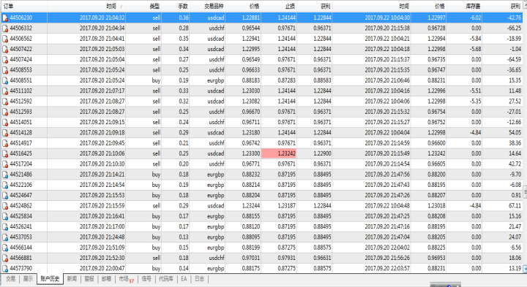The width and height of the screenshot is (527, 287).
Task: Select the close price 0.96953
Action: click(436, 258)
